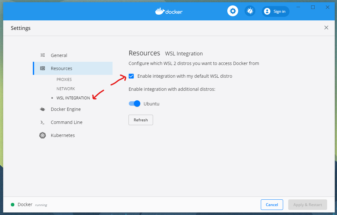Close the Settings panel with X
This screenshot has height=215, width=337.
pyautogui.click(x=326, y=27)
